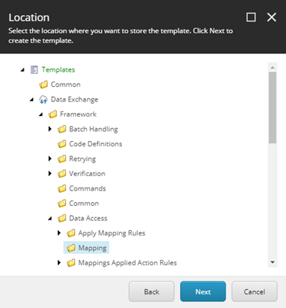Close the Location dialog with X
The height and width of the screenshot is (308, 286).
[x=272, y=18]
